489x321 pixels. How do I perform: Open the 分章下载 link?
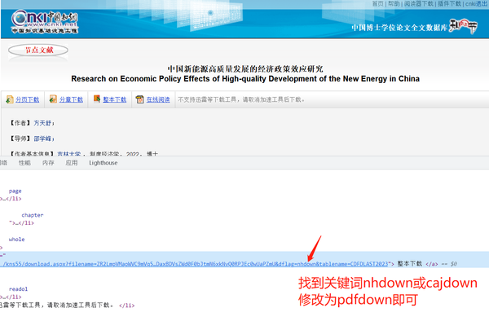pos(71,99)
